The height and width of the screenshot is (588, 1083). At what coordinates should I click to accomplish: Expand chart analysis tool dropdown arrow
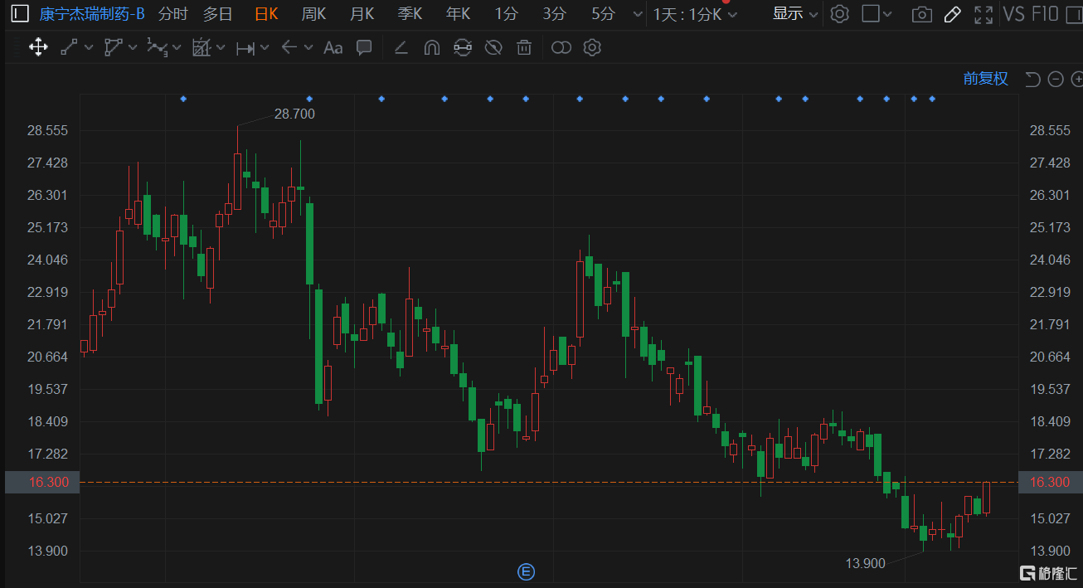coord(220,48)
